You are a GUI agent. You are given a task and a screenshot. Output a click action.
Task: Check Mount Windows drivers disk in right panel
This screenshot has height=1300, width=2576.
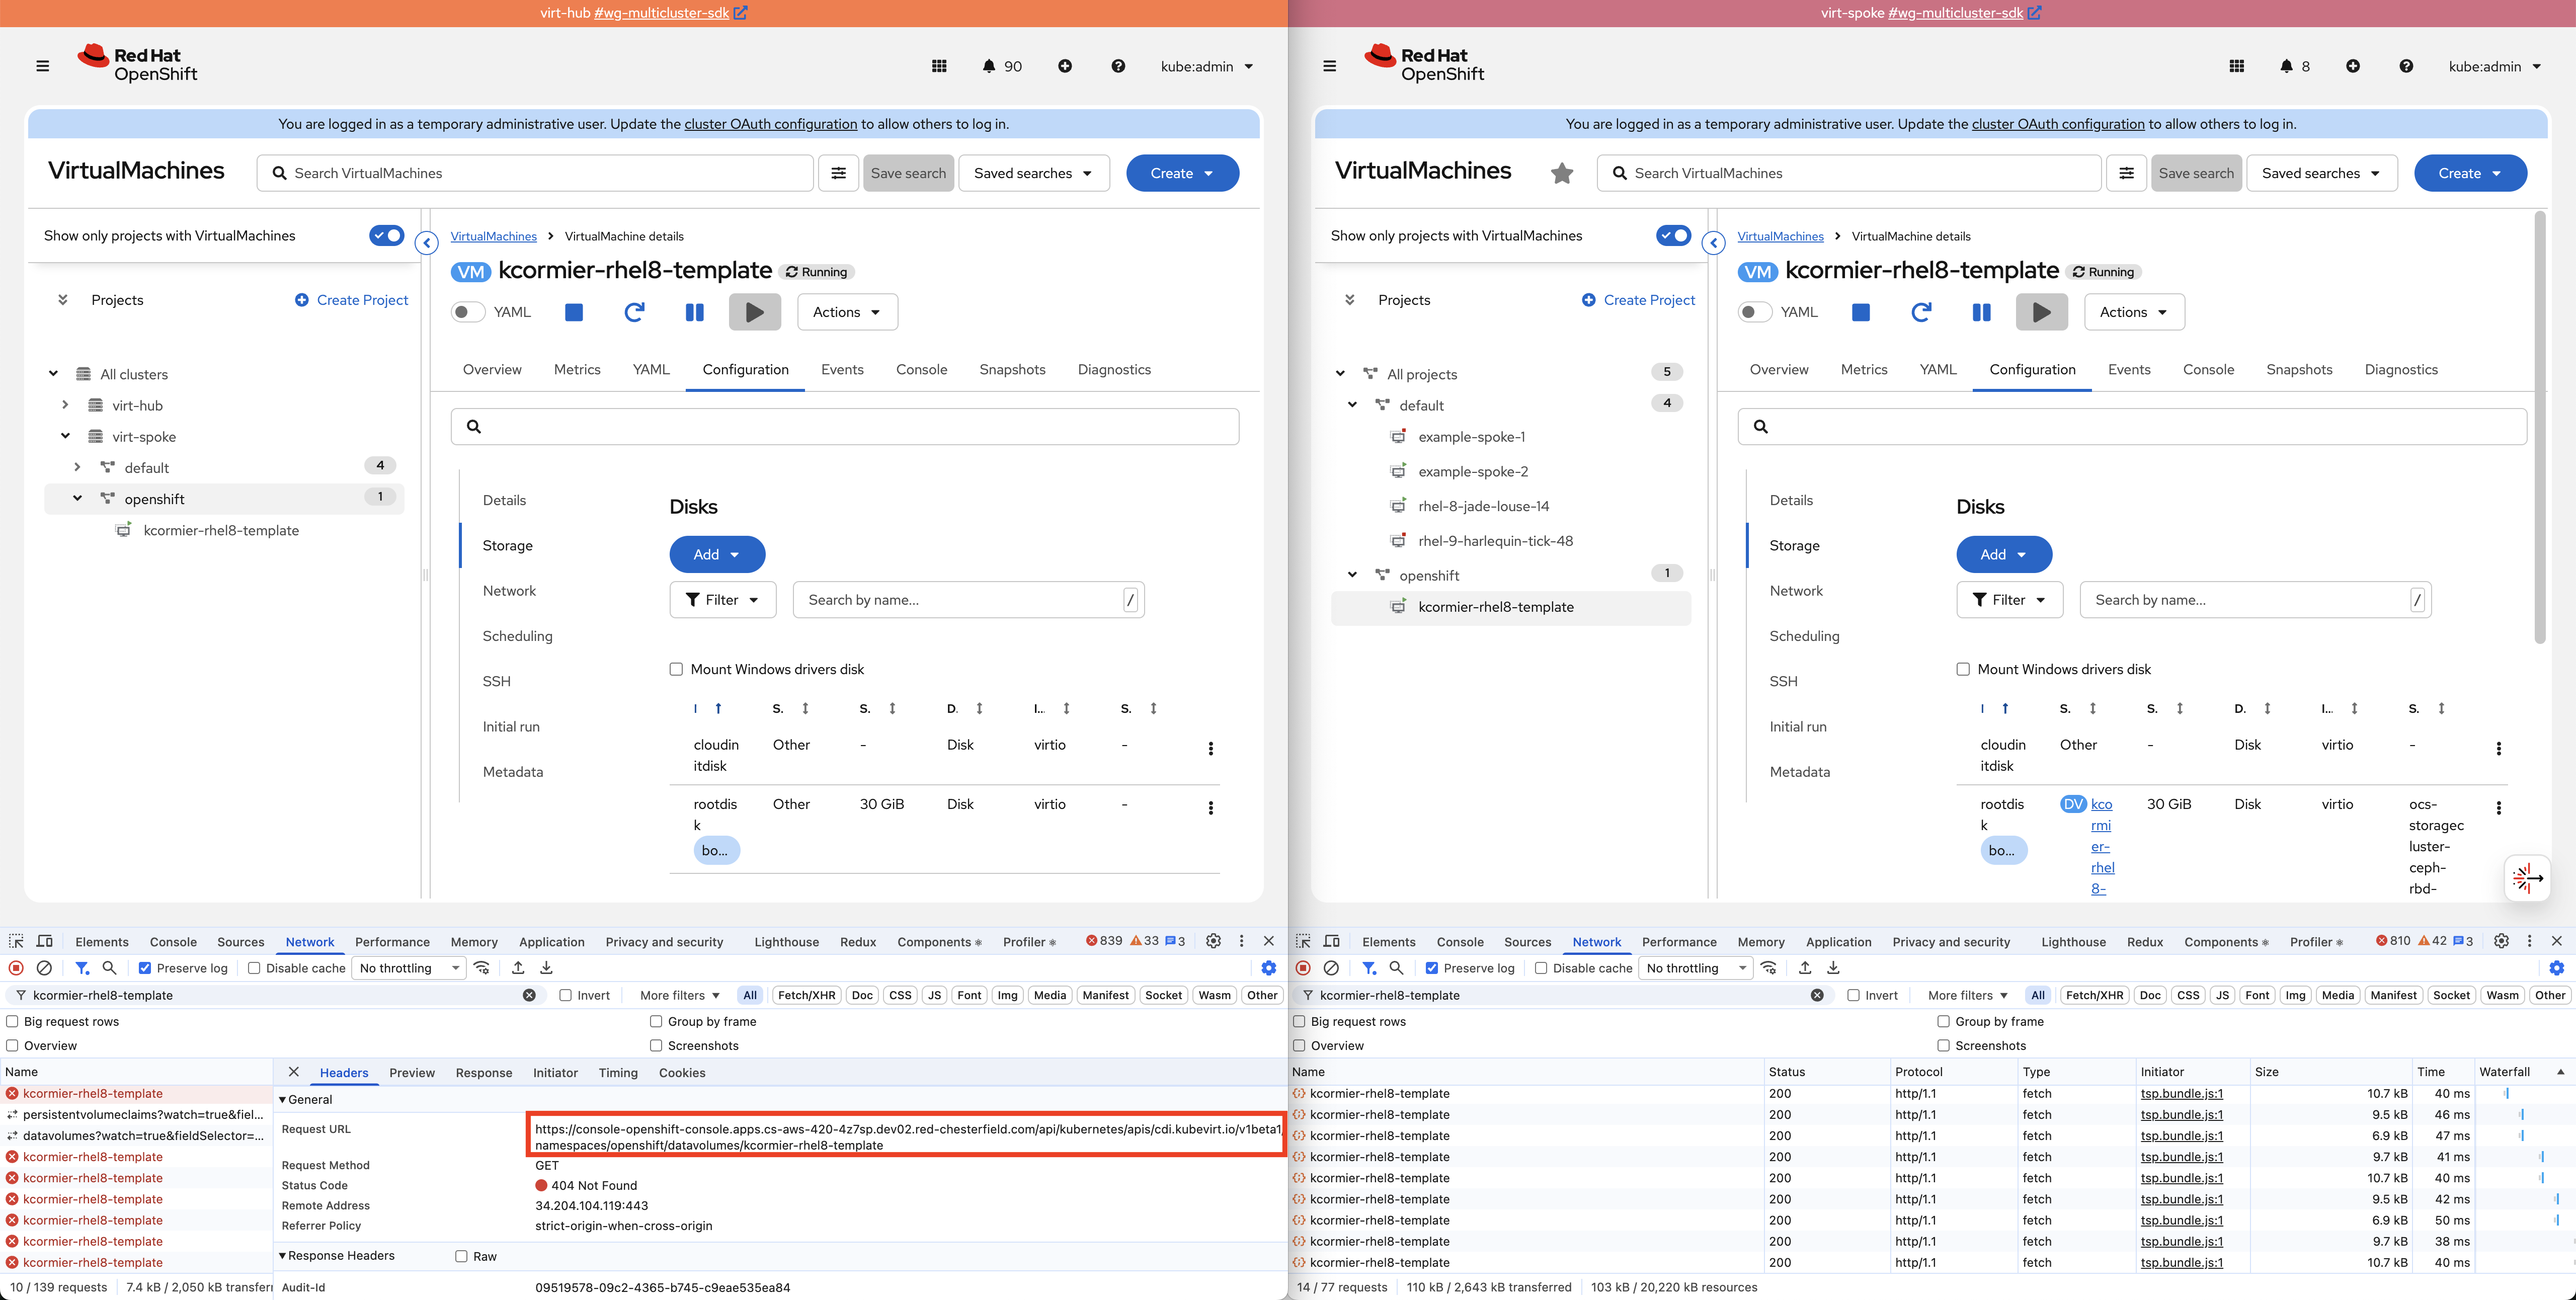(1963, 669)
